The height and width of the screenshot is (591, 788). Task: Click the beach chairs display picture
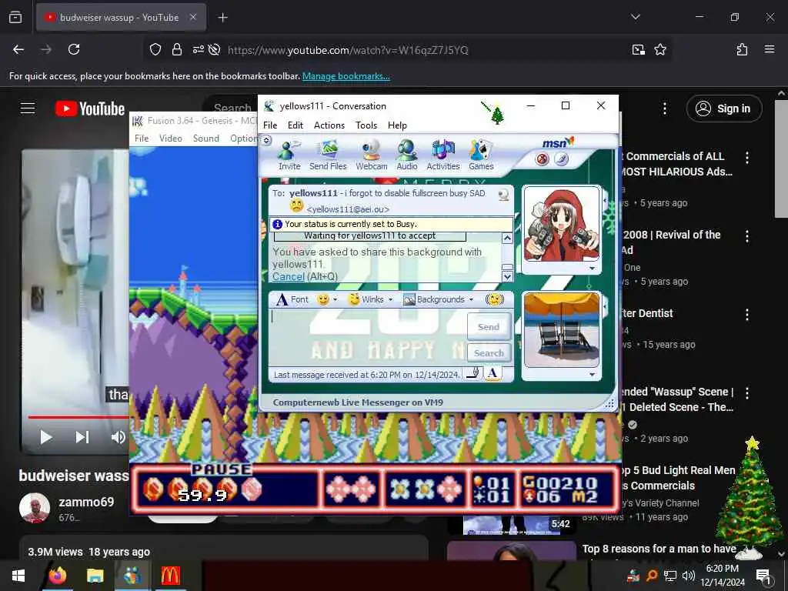[x=561, y=330]
